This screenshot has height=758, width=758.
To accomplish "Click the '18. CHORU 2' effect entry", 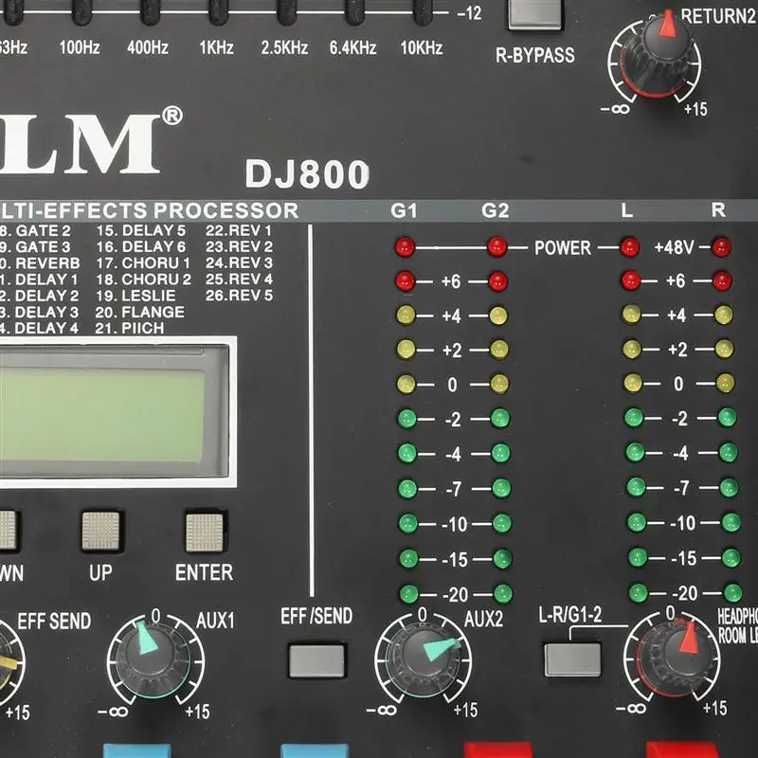I will tap(144, 280).
